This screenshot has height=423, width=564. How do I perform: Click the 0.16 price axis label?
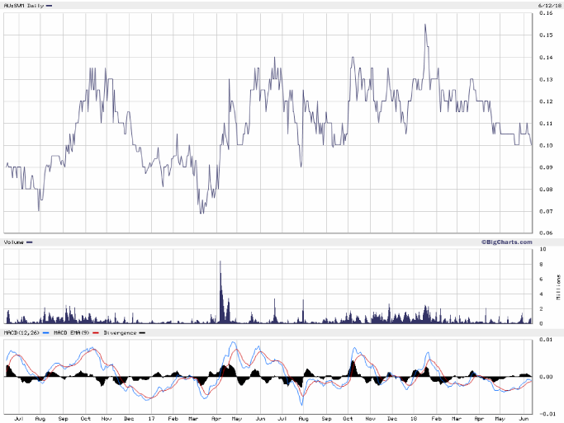pos(546,13)
